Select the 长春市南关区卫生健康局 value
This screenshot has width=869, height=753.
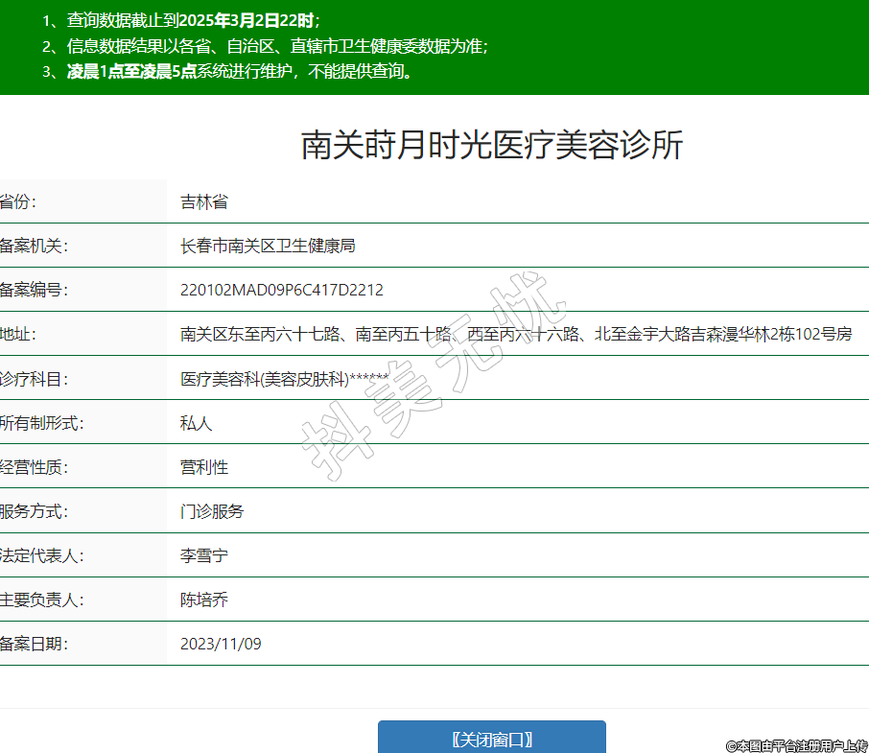click(x=268, y=246)
